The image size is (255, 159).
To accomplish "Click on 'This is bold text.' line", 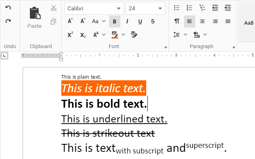I will click(x=104, y=104).
